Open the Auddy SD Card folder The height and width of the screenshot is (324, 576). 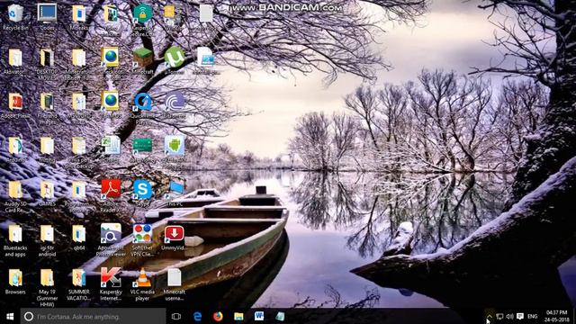(x=15, y=195)
